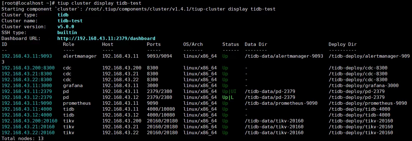Click the tiup cluster display command line
The height and width of the screenshot is (141, 412).
click(x=71, y=3)
